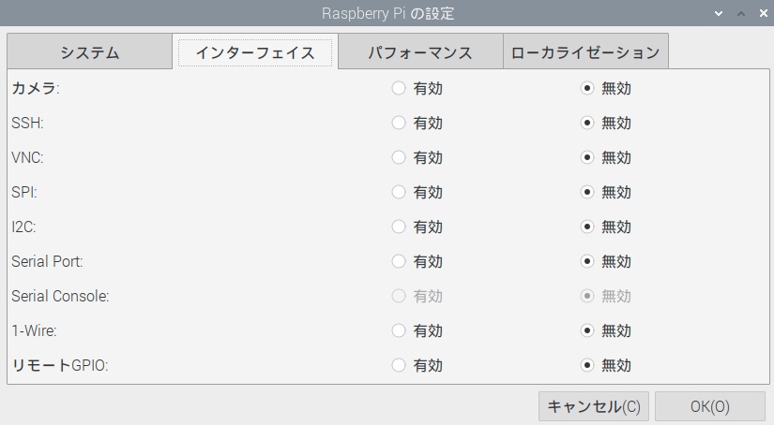This screenshot has height=425, width=774.
Task: Minimize the Raspberry Pi の設定 window
Action: [x=719, y=13]
